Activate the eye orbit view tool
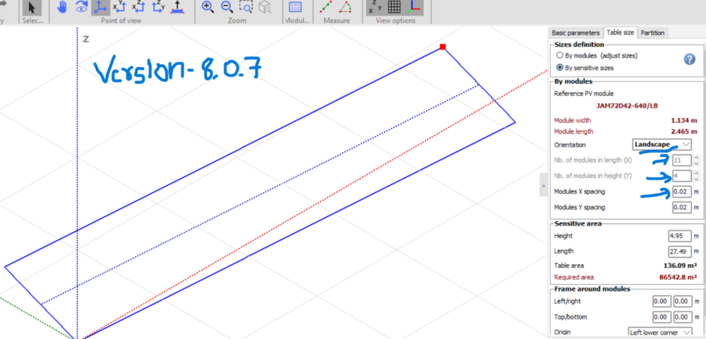The height and width of the screenshot is (339, 706). coord(81,7)
